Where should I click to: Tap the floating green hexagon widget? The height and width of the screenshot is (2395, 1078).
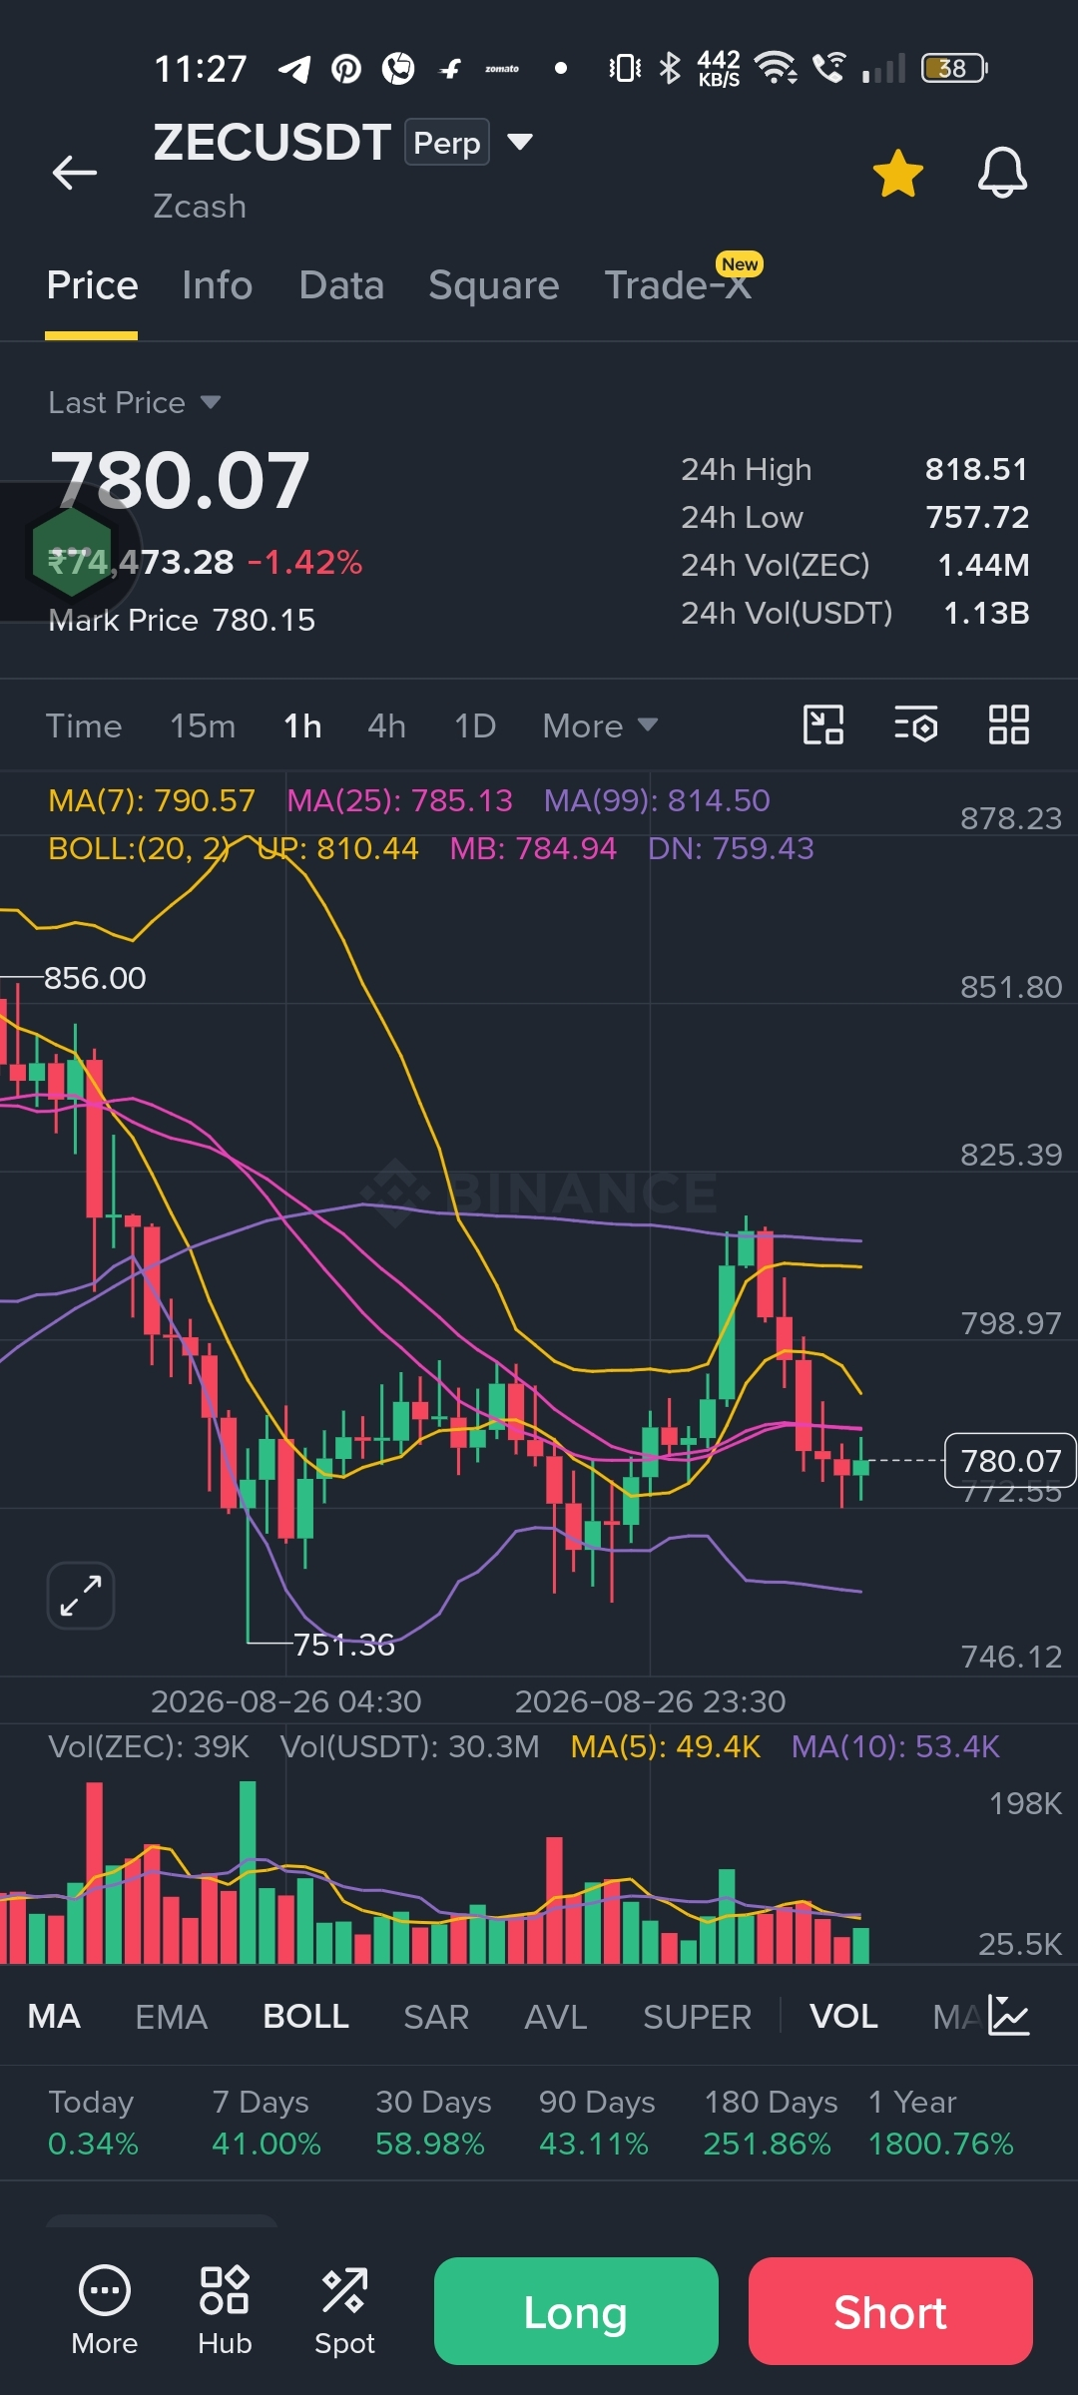point(71,552)
